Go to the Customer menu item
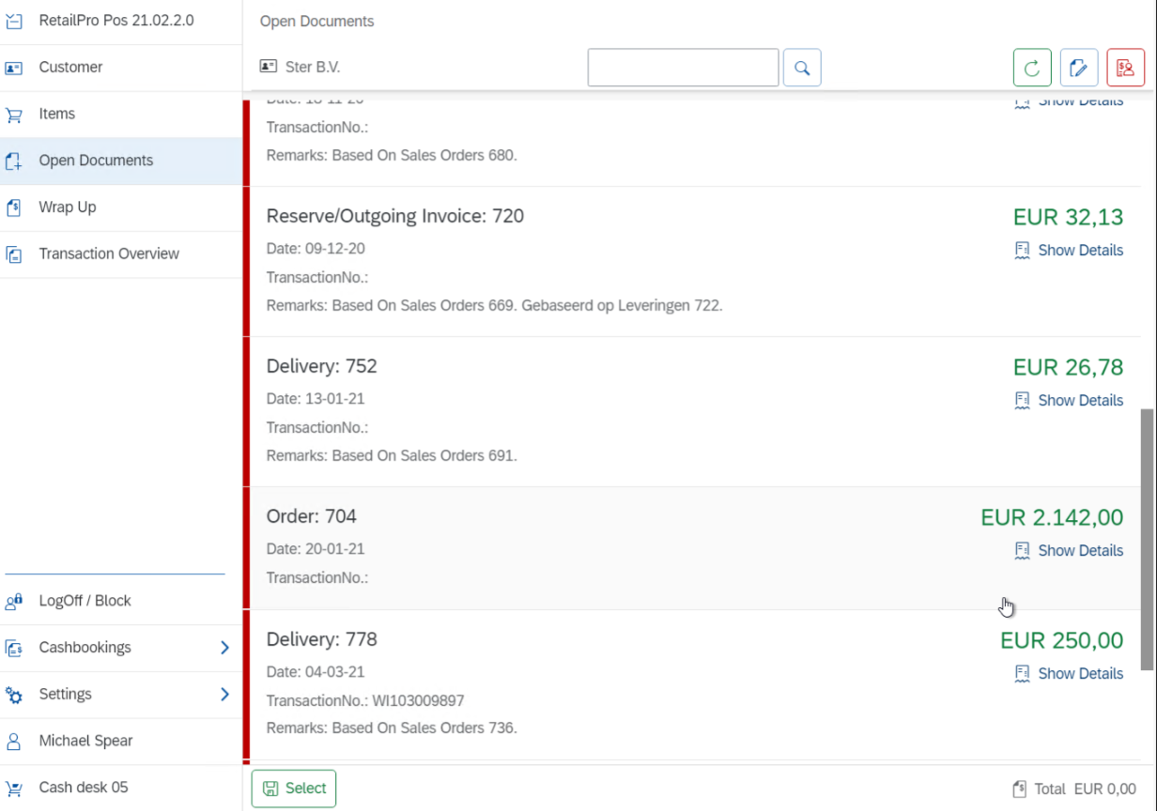1157x811 pixels. (x=70, y=68)
